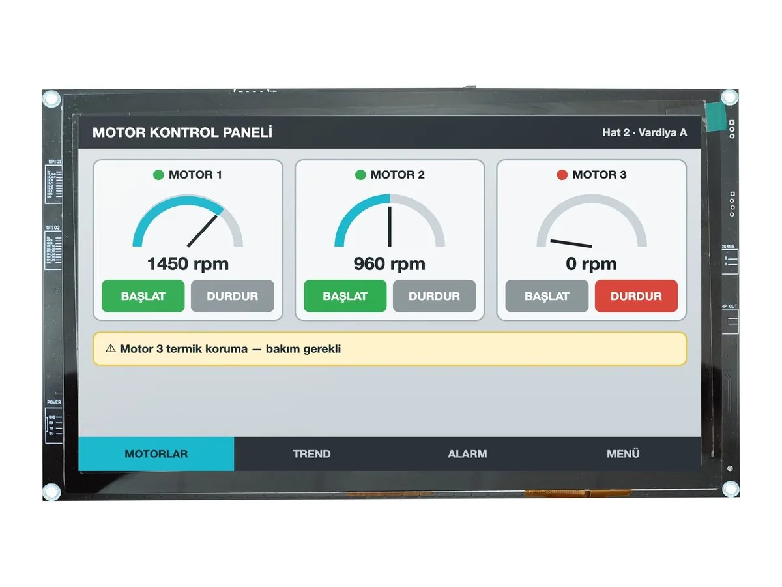Screen dimensions: 782x587
Task: Click the 'Hat 2 · Vardiya A' label
Action: (x=644, y=133)
